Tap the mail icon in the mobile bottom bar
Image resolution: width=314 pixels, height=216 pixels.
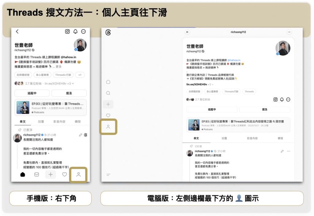pos(36,175)
